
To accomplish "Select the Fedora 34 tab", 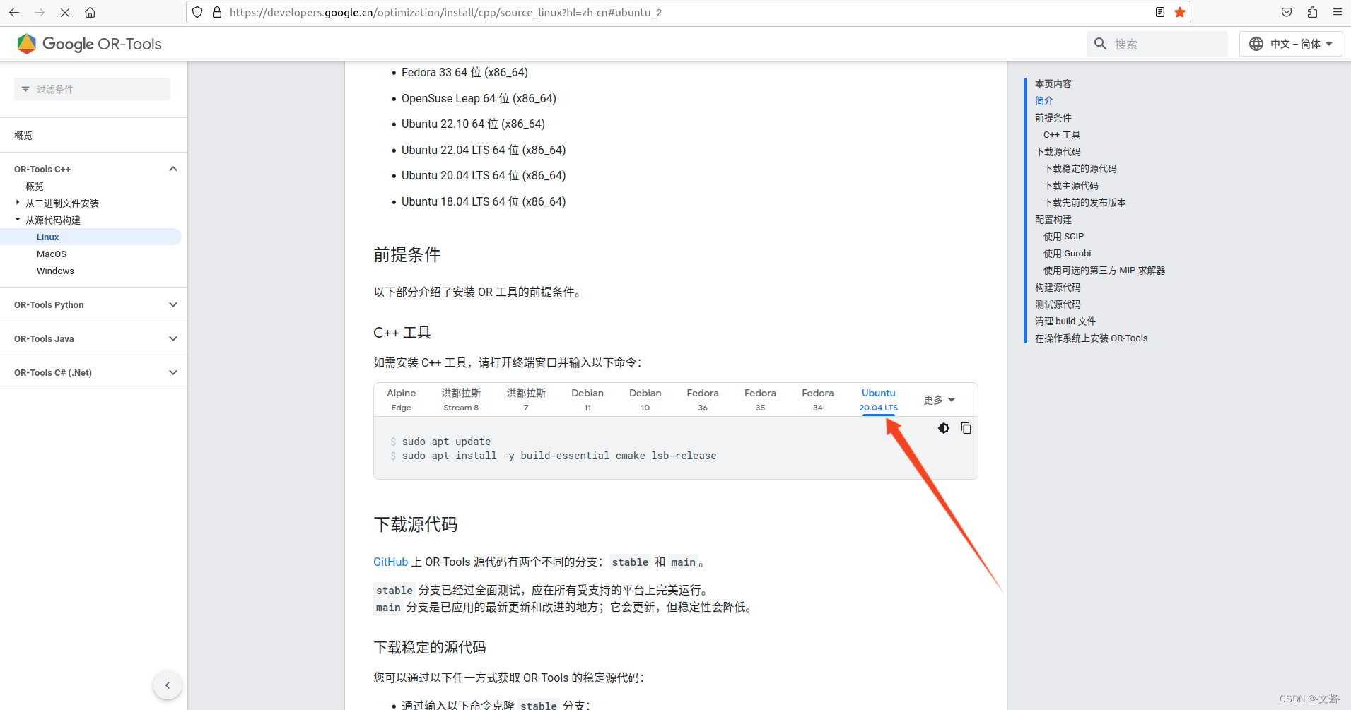I will 818,399.
